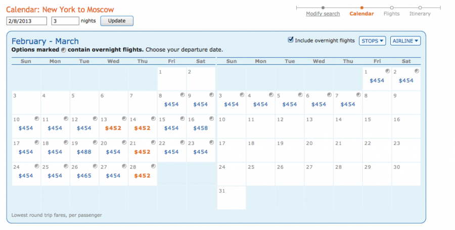This screenshot has width=455, height=230.
Task: Select the Calendar step tab
Action: (361, 14)
